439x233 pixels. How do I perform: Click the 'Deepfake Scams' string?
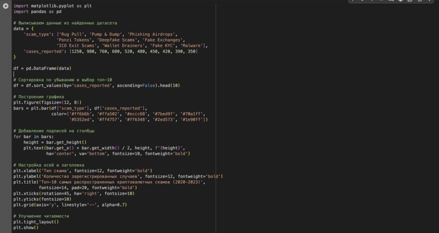117,40
